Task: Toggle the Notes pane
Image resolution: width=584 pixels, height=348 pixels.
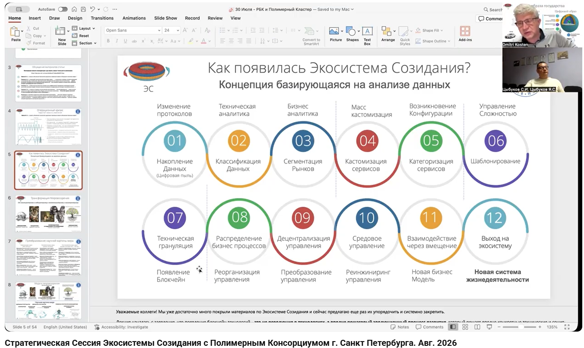Action: 400,327
